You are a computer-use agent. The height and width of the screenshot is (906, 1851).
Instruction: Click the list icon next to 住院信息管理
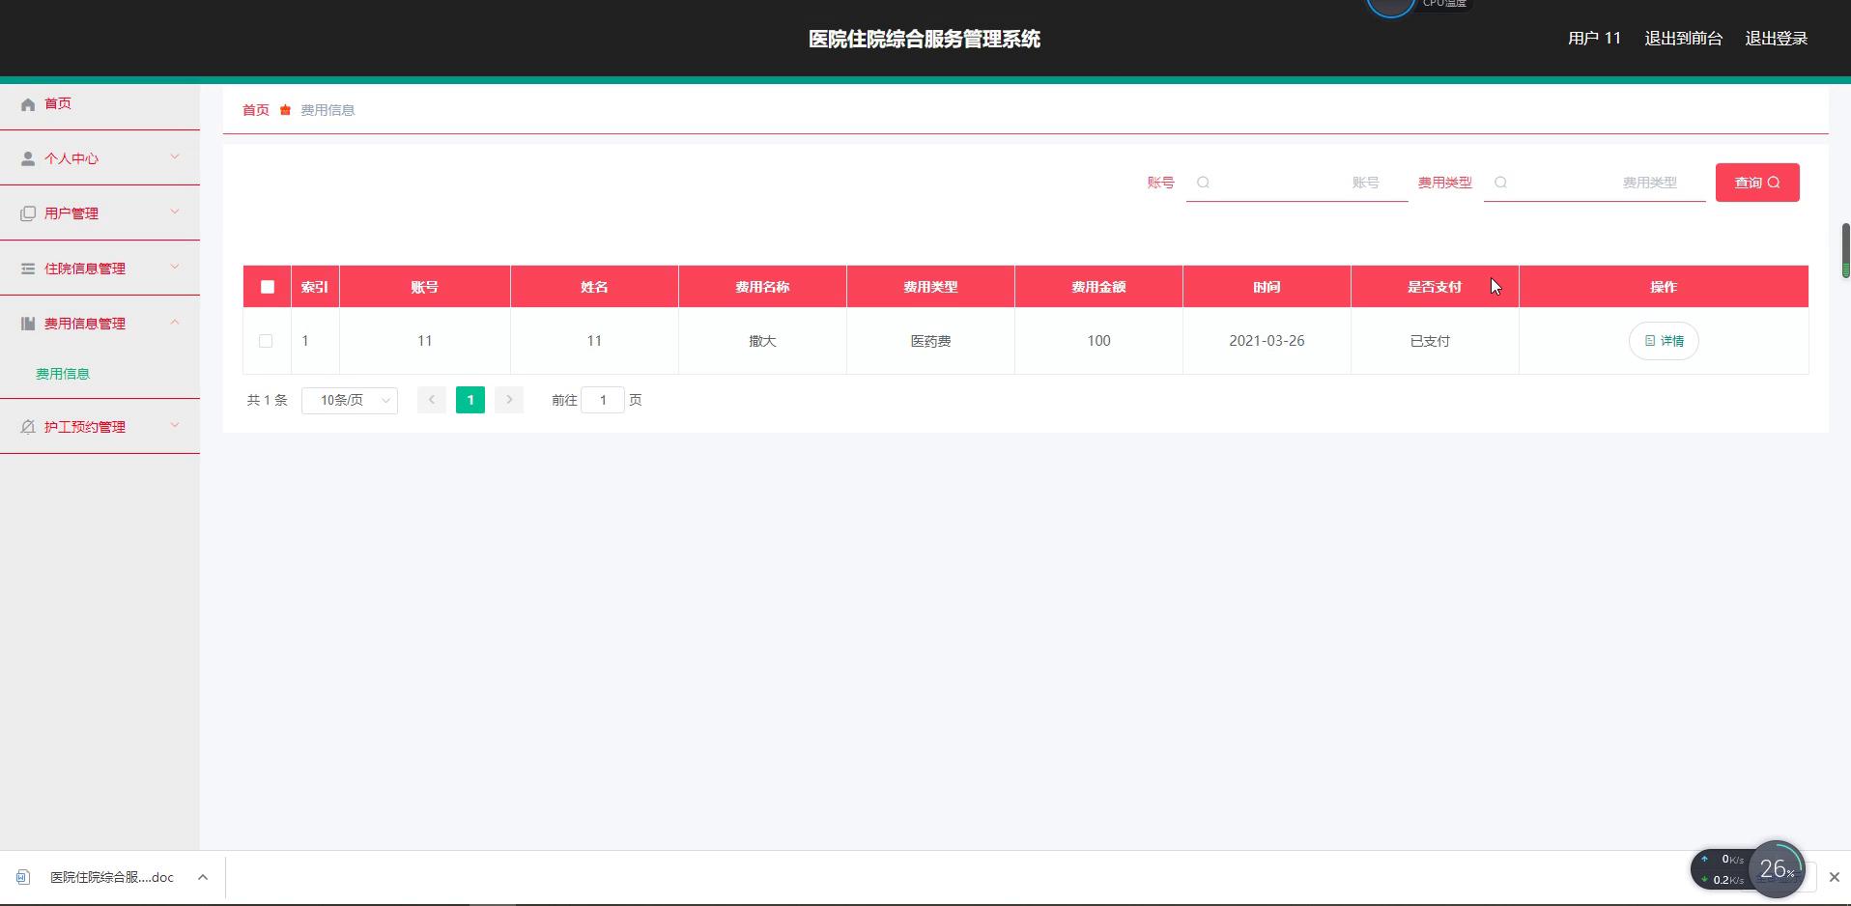pyautogui.click(x=28, y=269)
